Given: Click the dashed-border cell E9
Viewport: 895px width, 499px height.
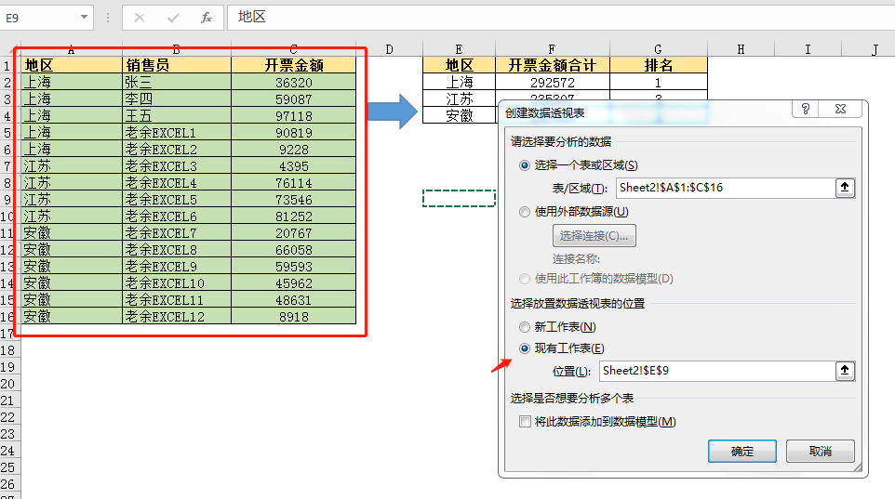Looking at the screenshot, I should pos(459,199).
